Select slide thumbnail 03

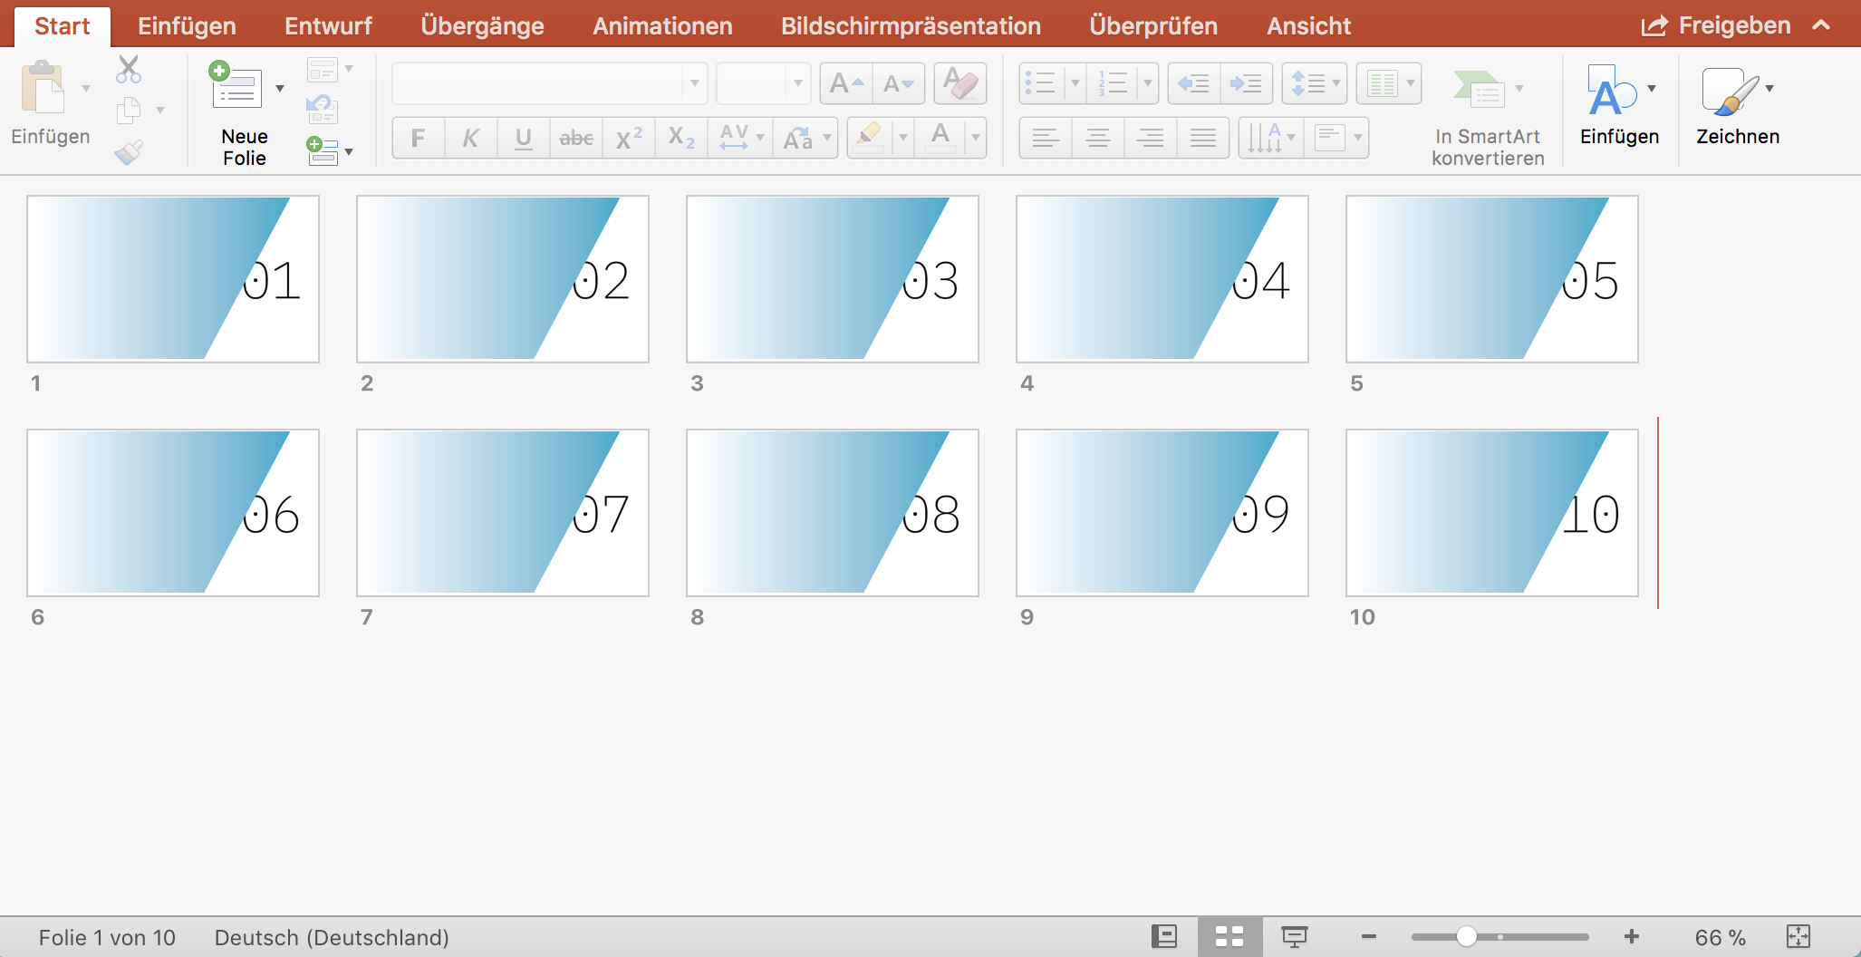pyautogui.click(x=833, y=279)
